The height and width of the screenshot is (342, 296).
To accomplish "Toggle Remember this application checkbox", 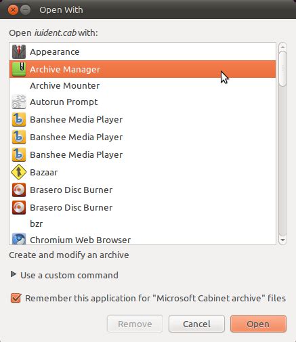I will click(16, 298).
